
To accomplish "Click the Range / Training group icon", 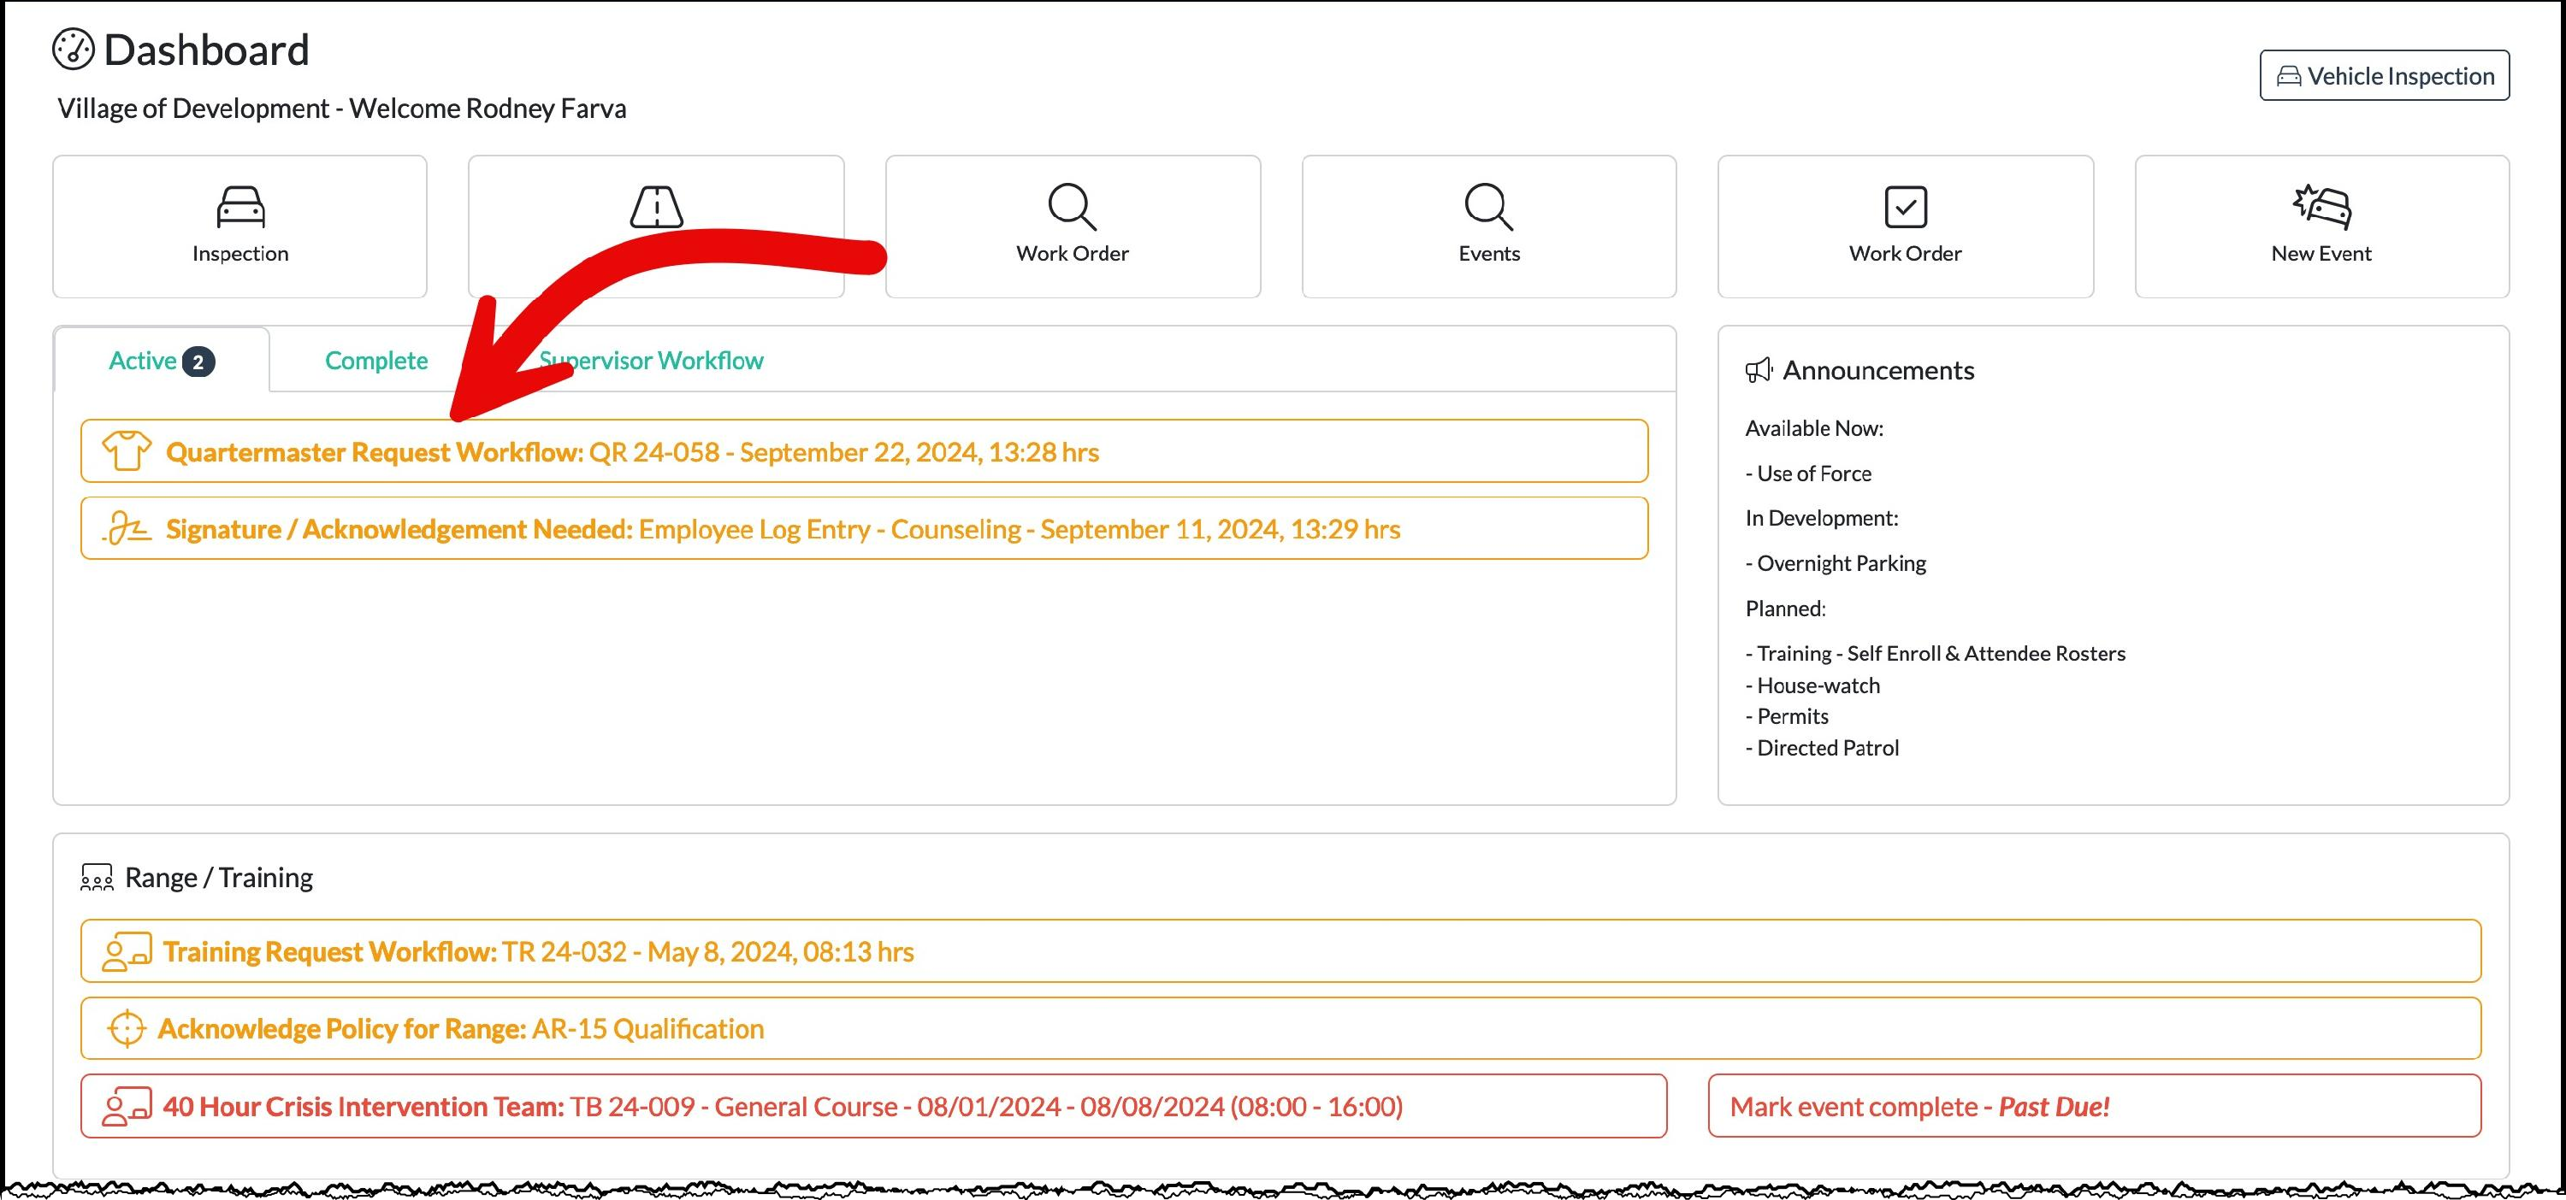I will point(97,878).
